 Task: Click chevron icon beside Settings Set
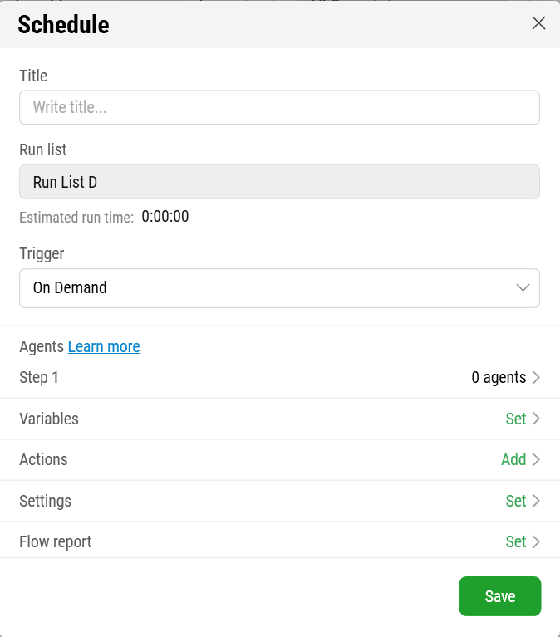[x=536, y=501]
